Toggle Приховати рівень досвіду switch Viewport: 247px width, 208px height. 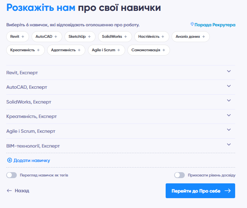tap(179, 175)
